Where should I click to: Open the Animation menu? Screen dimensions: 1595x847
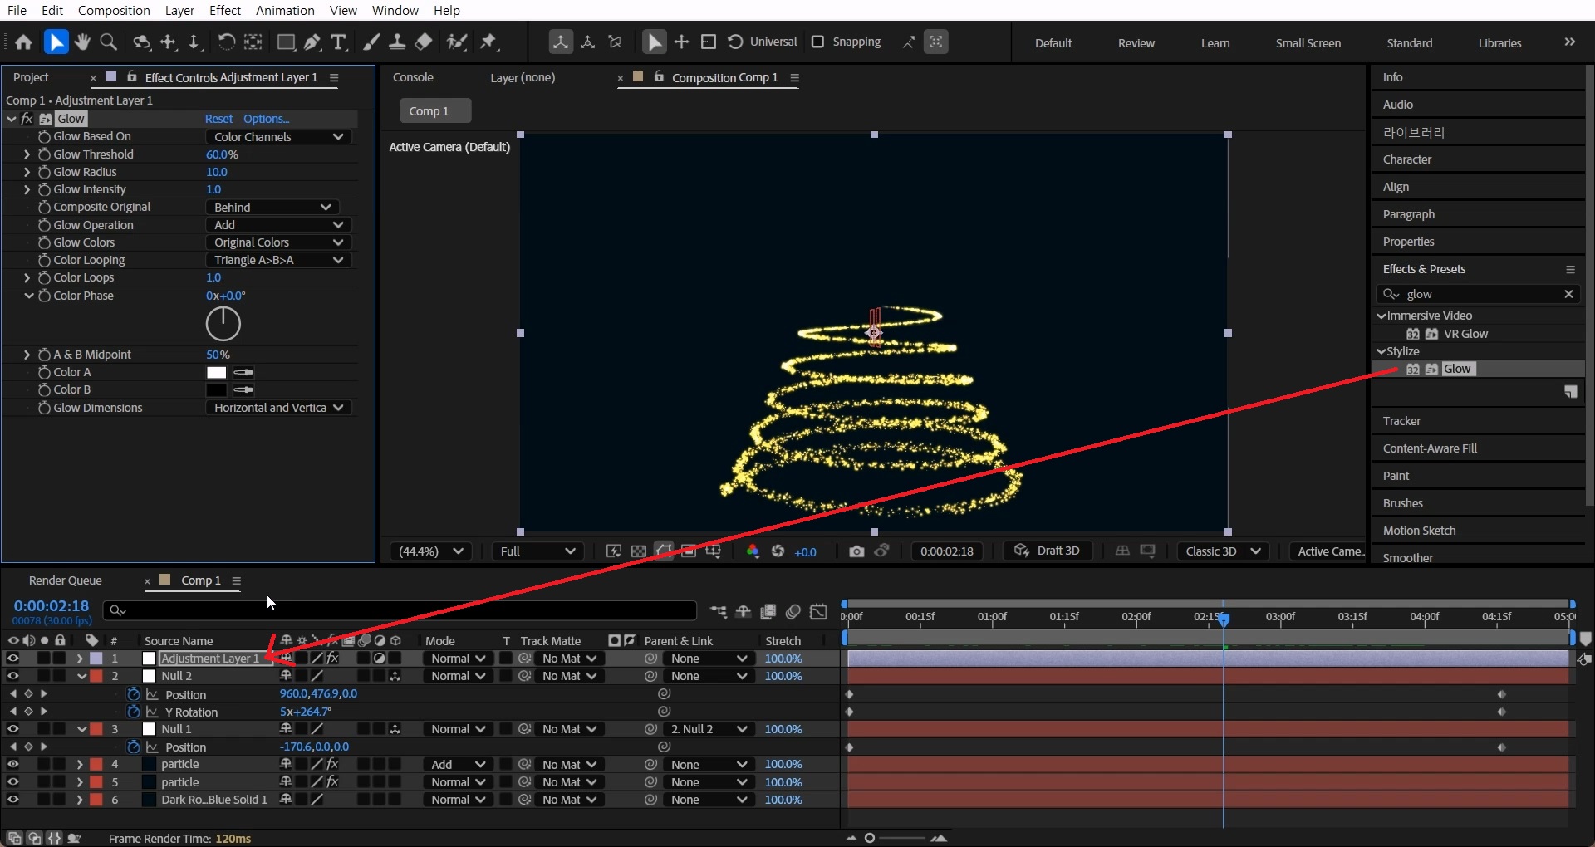coord(285,10)
